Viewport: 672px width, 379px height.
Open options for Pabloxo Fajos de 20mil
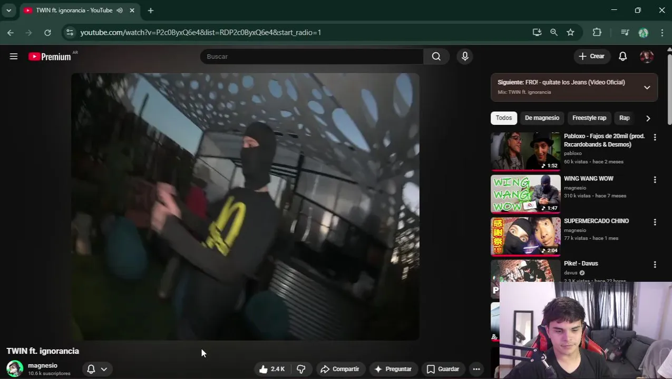(655, 137)
